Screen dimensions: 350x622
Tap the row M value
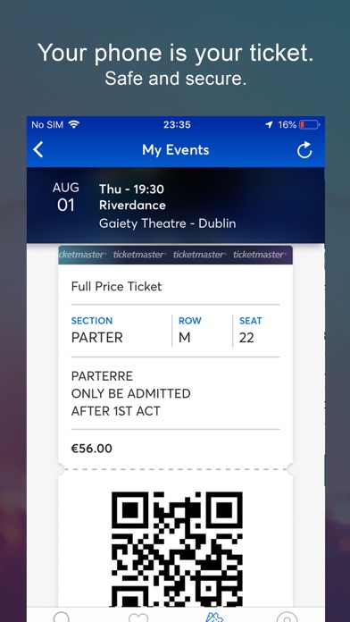(185, 338)
